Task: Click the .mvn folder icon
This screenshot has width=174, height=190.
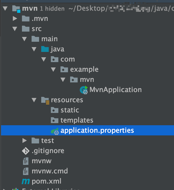Action: [x=26, y=18]
